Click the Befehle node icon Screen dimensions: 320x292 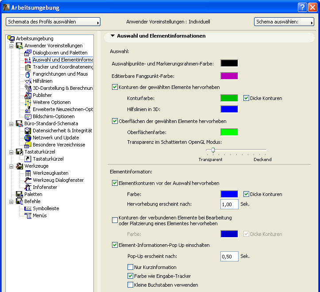click(x=19, y=201)
